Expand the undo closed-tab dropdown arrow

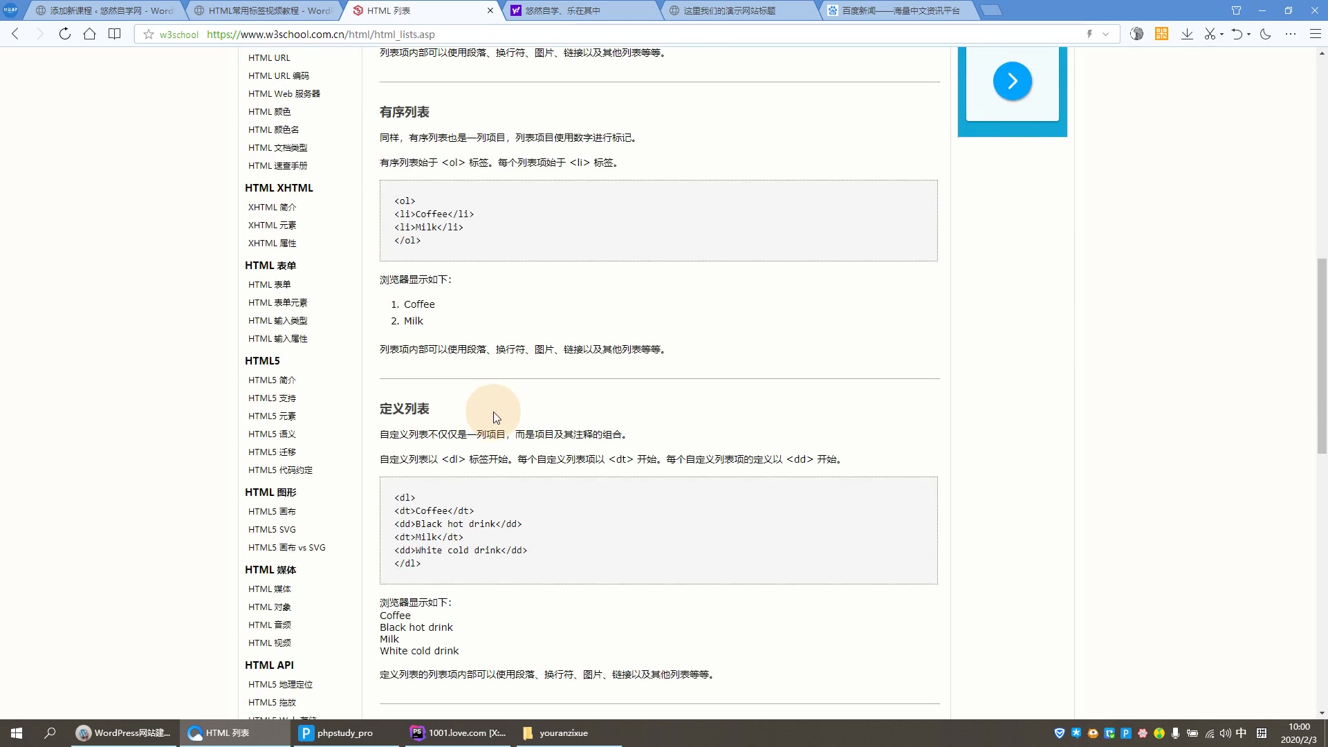[x=1248, y=35]
